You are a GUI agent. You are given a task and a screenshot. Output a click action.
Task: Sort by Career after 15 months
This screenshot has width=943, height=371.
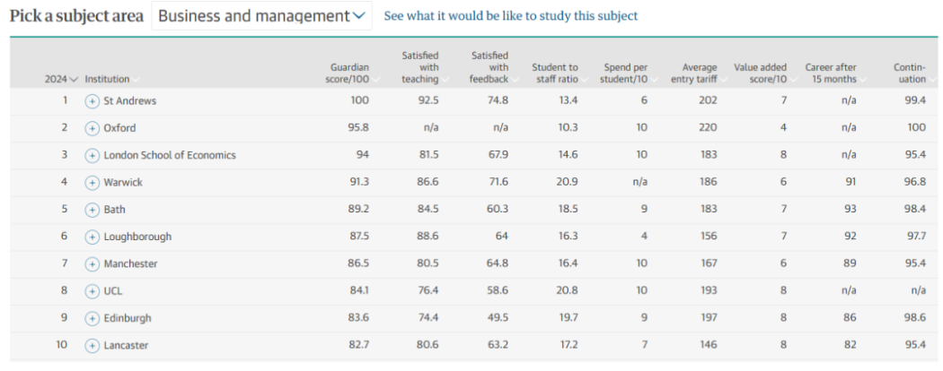click(x=831, y=73)
